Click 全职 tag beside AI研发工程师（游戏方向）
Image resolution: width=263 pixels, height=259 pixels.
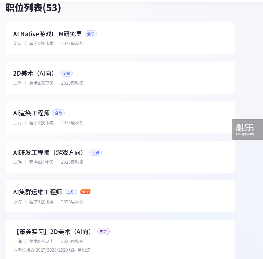coord(95,152)
